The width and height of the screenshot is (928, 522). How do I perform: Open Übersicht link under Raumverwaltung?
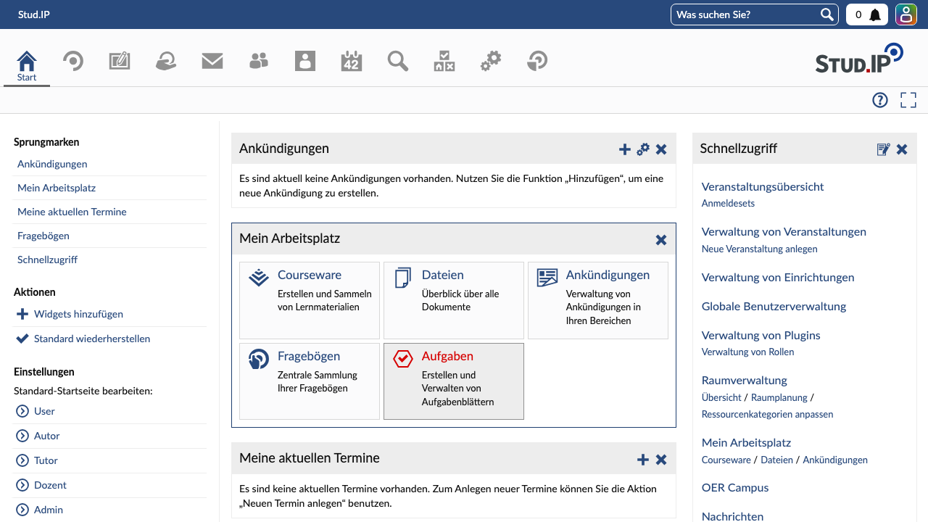721,397
